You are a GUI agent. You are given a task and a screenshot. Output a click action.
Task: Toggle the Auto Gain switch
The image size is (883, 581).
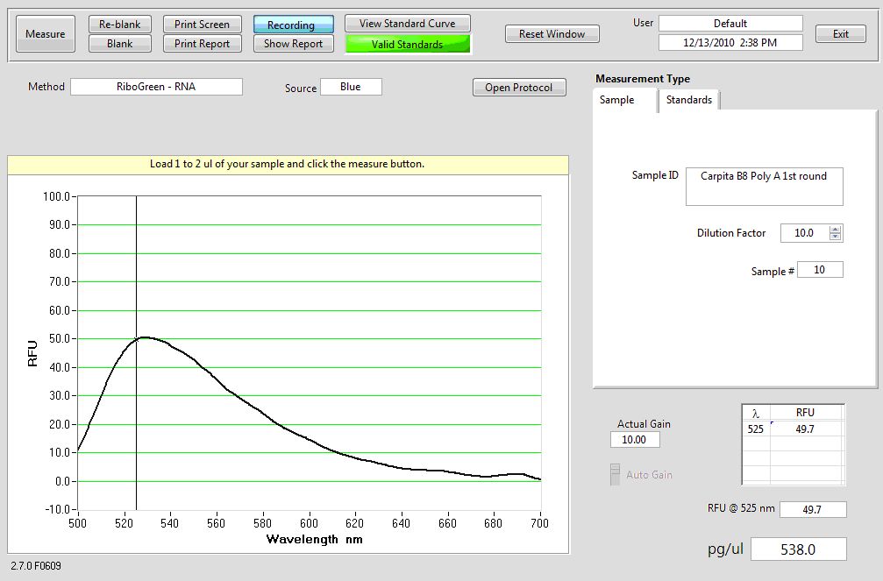tap(616, 474)
